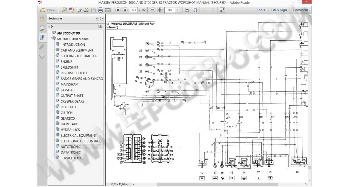Viewport: 349px width, 187px height.
Task: Go to next page with down arrow
Action: tap(125, 10)
